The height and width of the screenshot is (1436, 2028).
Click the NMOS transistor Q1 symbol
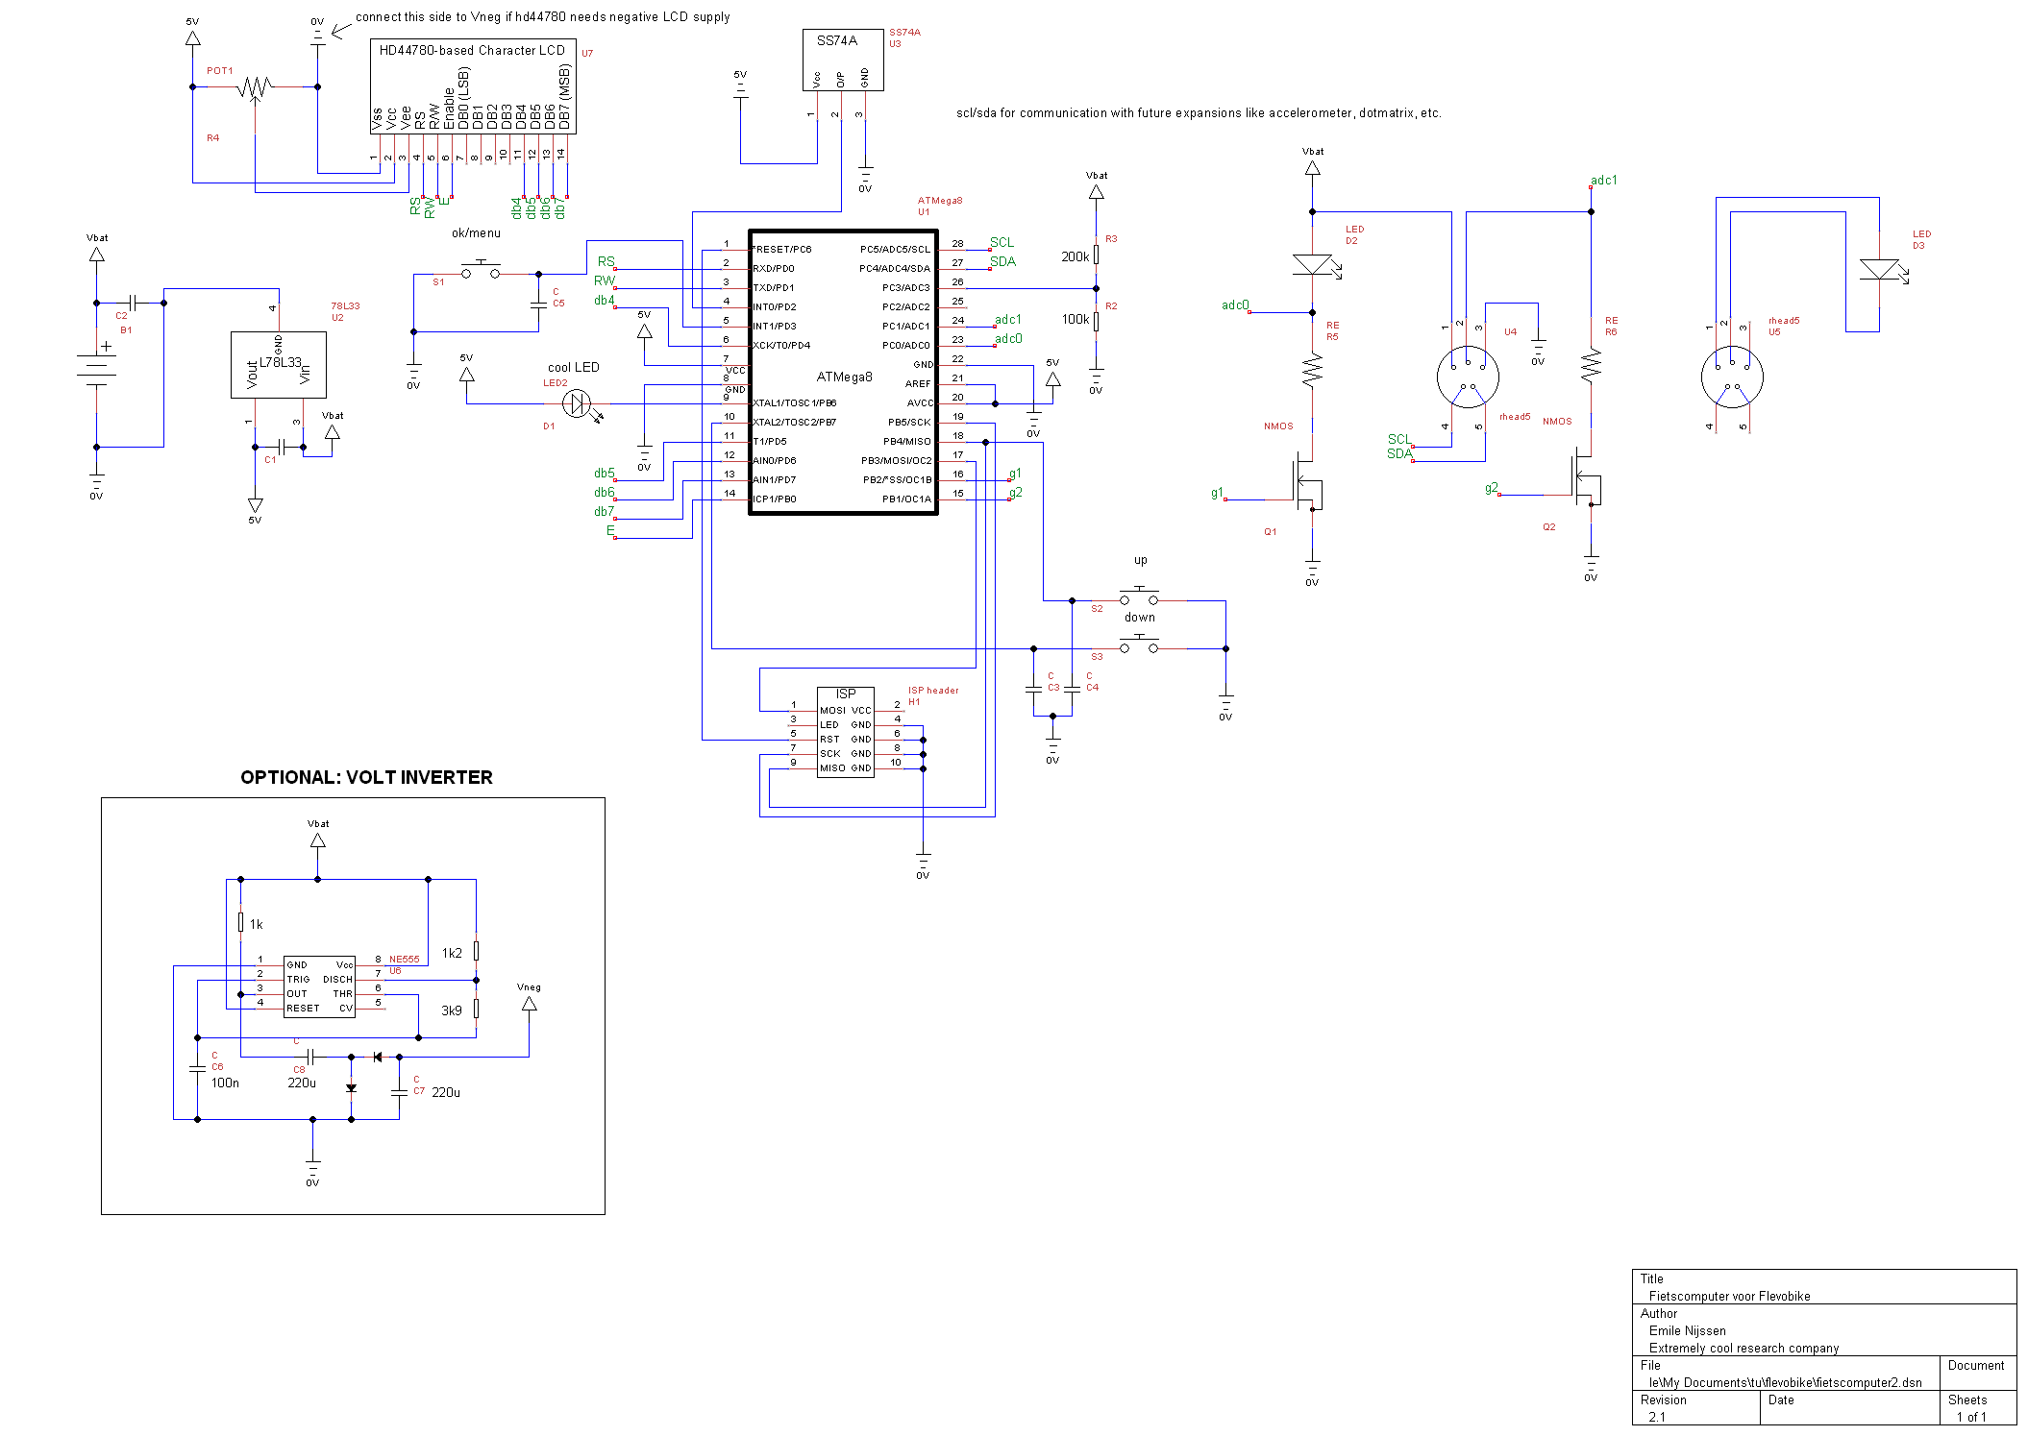click(x=1305, y=481)
